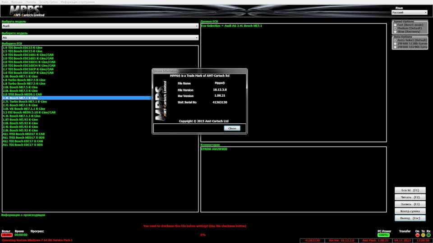This screenshot has width=433, height=243.
Task: Select highlighted 2.4L Bosch ME7.1 K-Line
Action: click(77, 98)
